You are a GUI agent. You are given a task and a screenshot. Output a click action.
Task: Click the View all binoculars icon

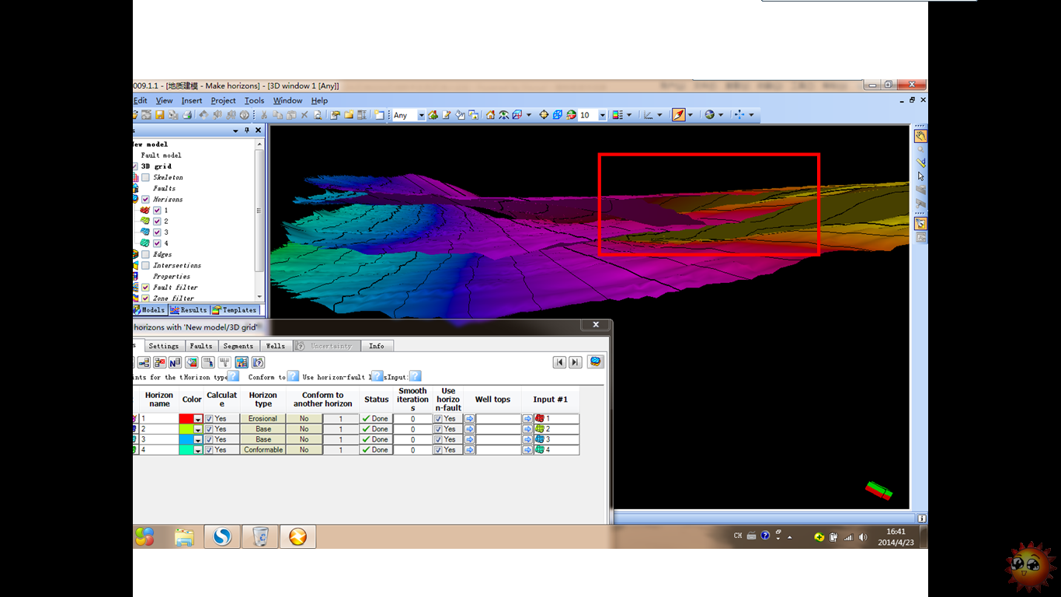(x=503, y=115)
